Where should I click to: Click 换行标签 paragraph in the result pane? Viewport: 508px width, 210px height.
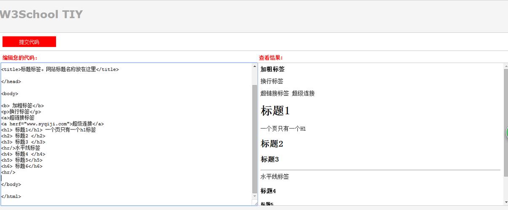272,81
